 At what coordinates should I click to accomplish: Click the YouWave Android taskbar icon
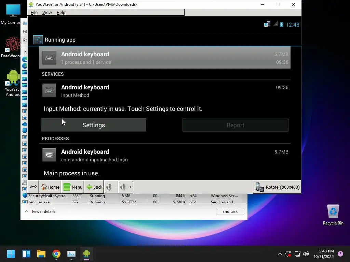coord(86,254)
